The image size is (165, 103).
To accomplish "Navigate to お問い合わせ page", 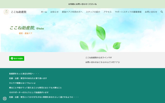I will 151,12.
